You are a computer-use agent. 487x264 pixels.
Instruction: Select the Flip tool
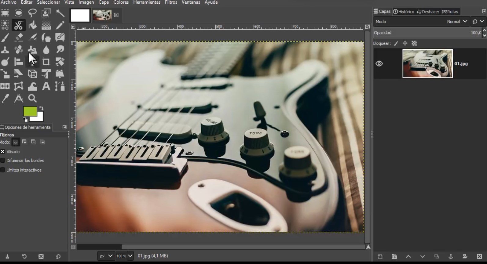tap(5, 86)
